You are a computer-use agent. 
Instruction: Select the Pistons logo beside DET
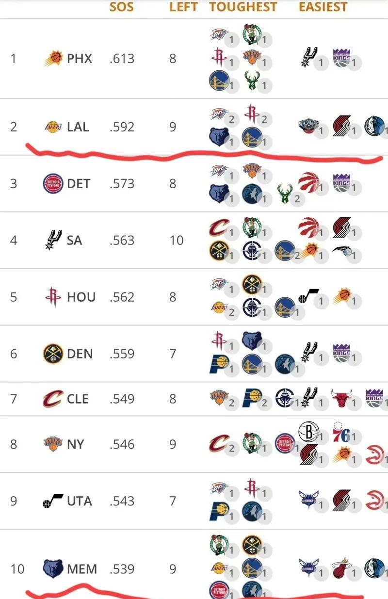[x=53, y=184]
